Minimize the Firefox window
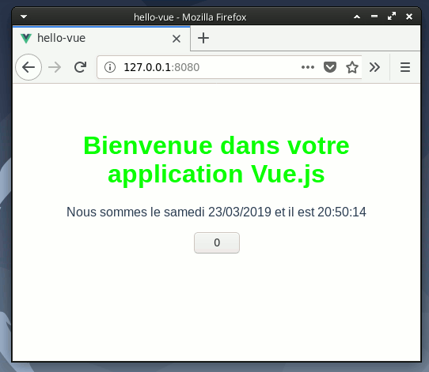The height and width of the screenshot is (372, 429). tap(374, 17)
